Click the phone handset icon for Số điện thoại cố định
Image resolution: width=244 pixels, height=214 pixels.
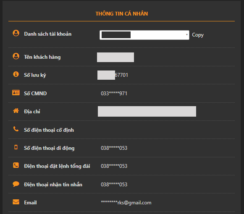[x=16, y=129]
